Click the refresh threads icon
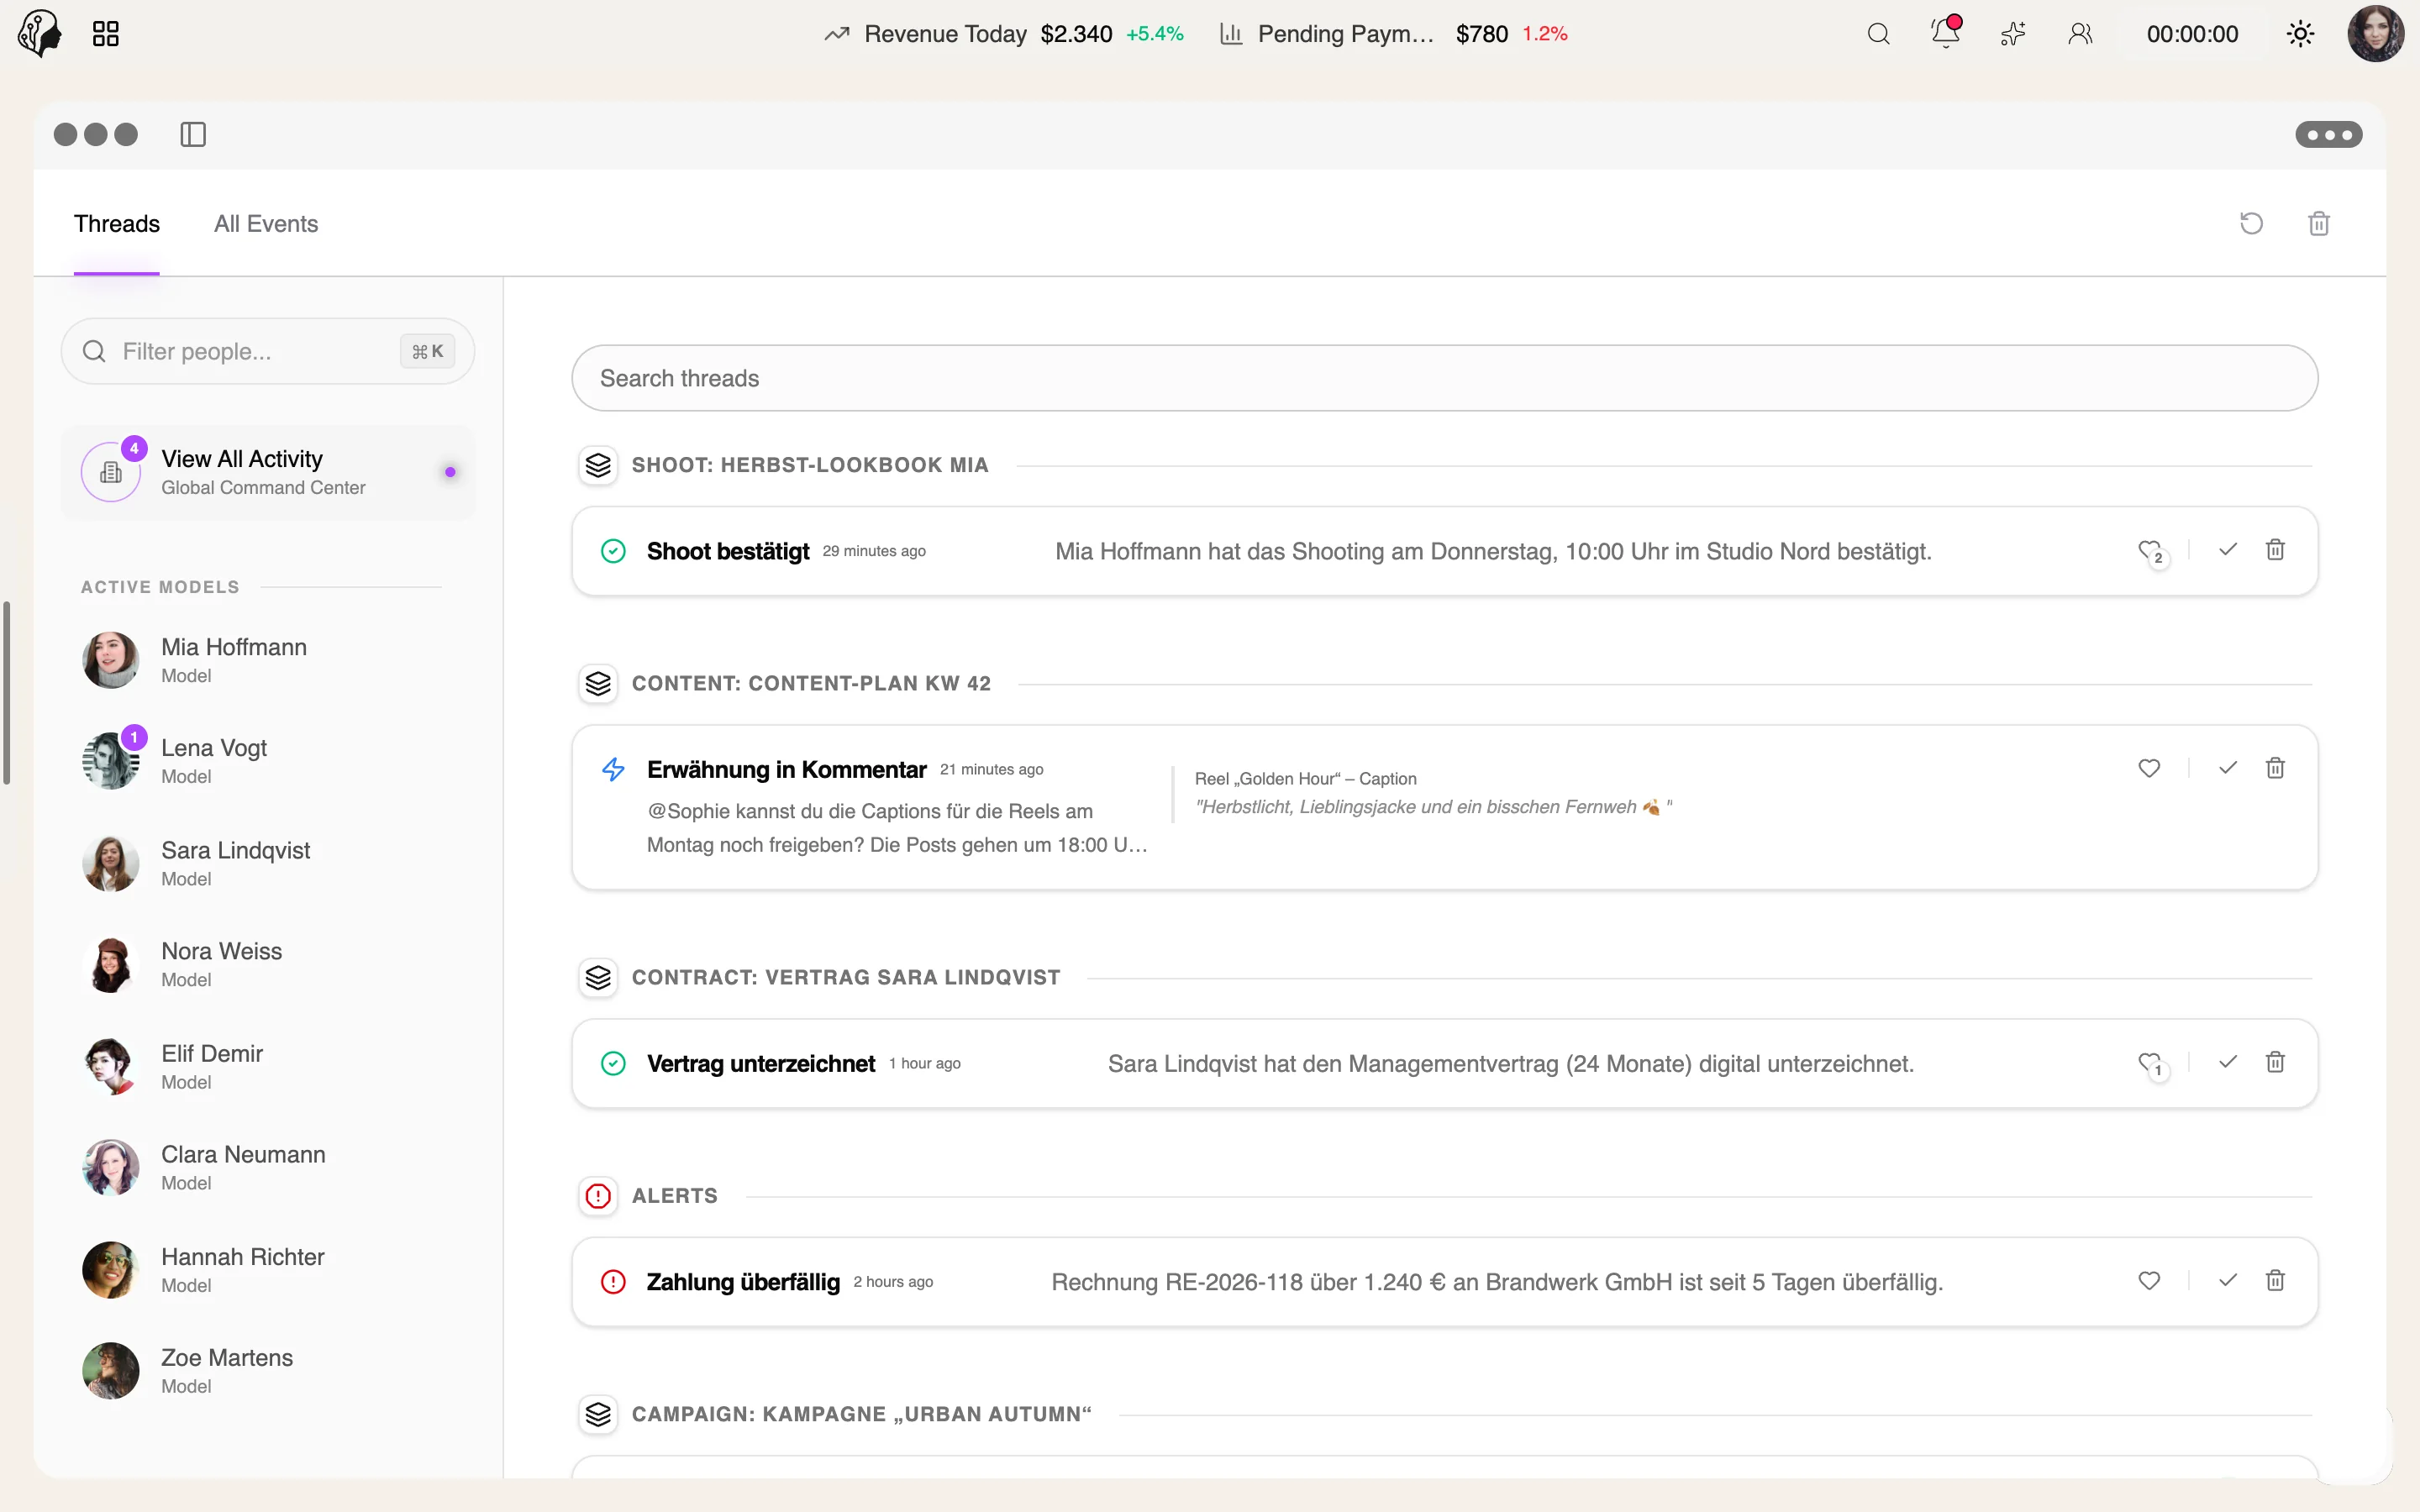Image resolution: width=2420 pixels, height=1512 pixels. 2251,223
